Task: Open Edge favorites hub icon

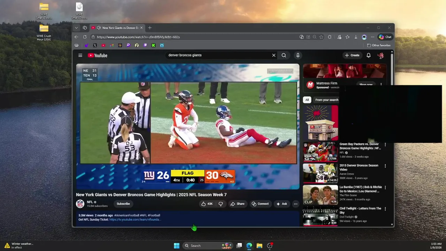Action: click(x=347, y=37)
